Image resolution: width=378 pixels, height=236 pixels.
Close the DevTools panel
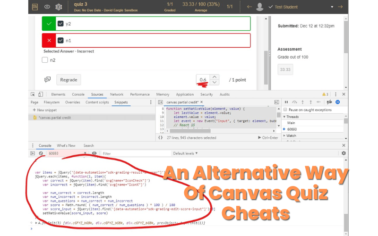click(x=344, y=94)
